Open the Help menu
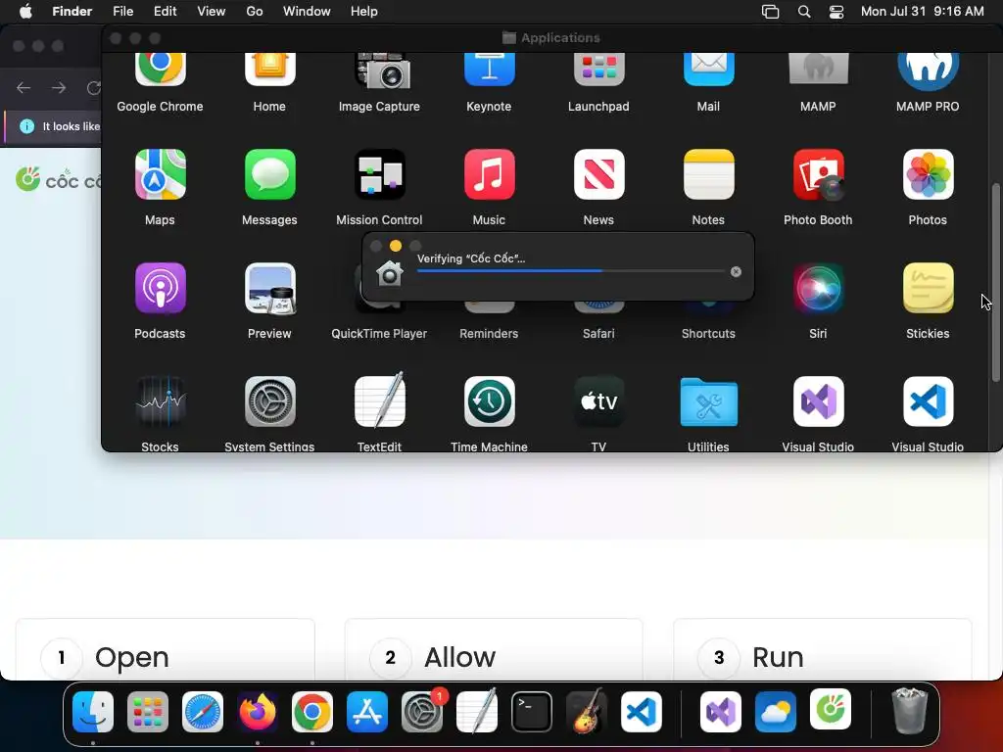This screenshot has width=1003, height=752. [x=364, y=12]
